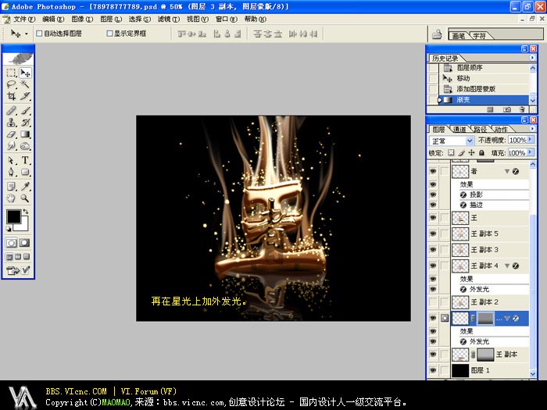This screenshot has width=547, height=410.
Task: Show the 王 副本 2 layer
Action: (x=434, y=301)
